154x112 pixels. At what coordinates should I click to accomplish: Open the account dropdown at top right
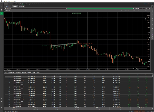point(149,4)
